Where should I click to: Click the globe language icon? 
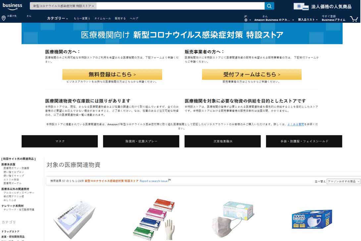coord(246,20)
